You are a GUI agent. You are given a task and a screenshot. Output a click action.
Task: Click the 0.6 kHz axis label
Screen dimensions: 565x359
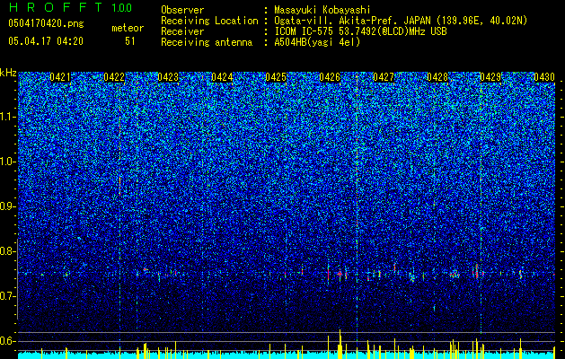(8, 341)
